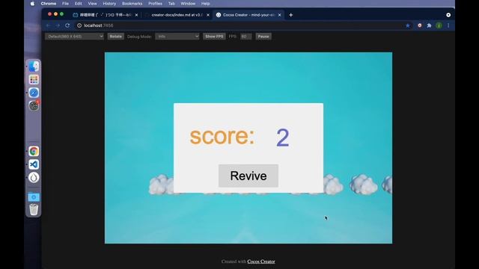
Task: Open Google Chrome from the dock
Action: pos(34,151)
